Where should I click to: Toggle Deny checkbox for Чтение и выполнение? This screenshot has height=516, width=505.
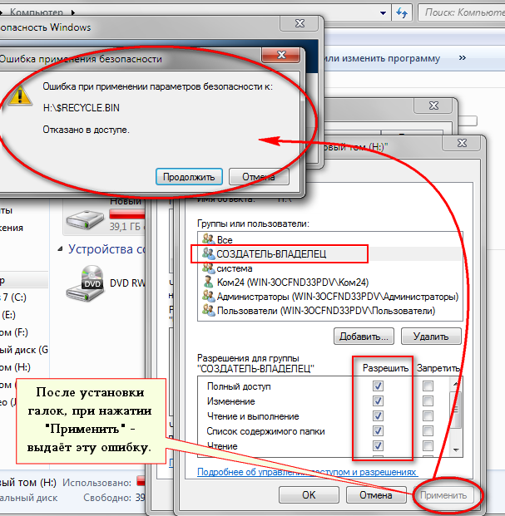point(428,416)
